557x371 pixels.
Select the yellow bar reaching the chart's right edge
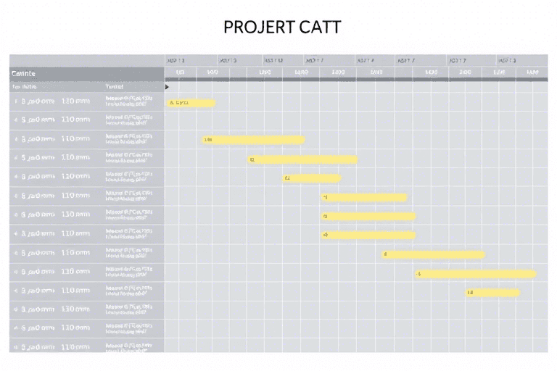click(476, 274)
